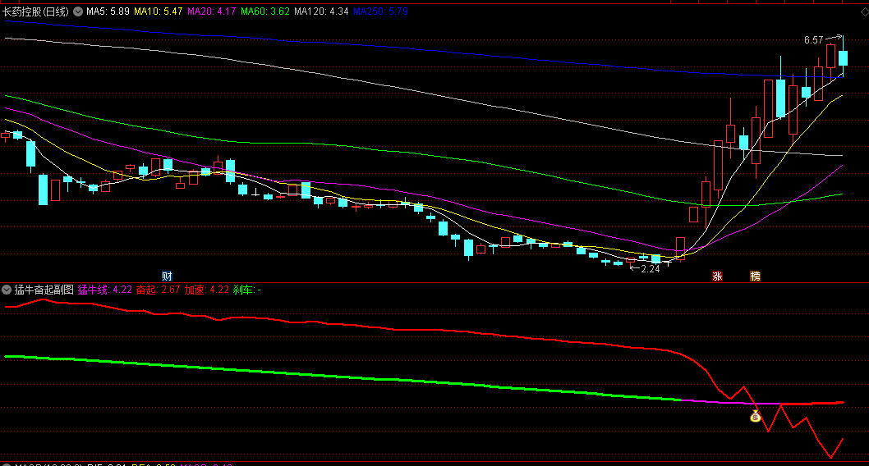Click the diamond icon at chart top-right
Image resolution: width=869 pixels, height=466 pixels.
pos(863,11)
